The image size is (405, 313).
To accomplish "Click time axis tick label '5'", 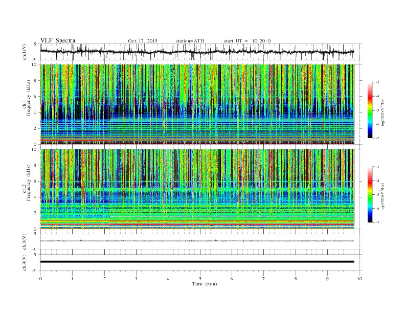I will tap(200, 279).
